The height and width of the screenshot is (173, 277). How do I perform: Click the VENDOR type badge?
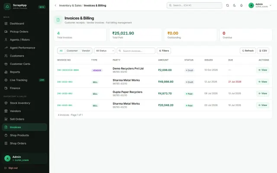[97, 70]
